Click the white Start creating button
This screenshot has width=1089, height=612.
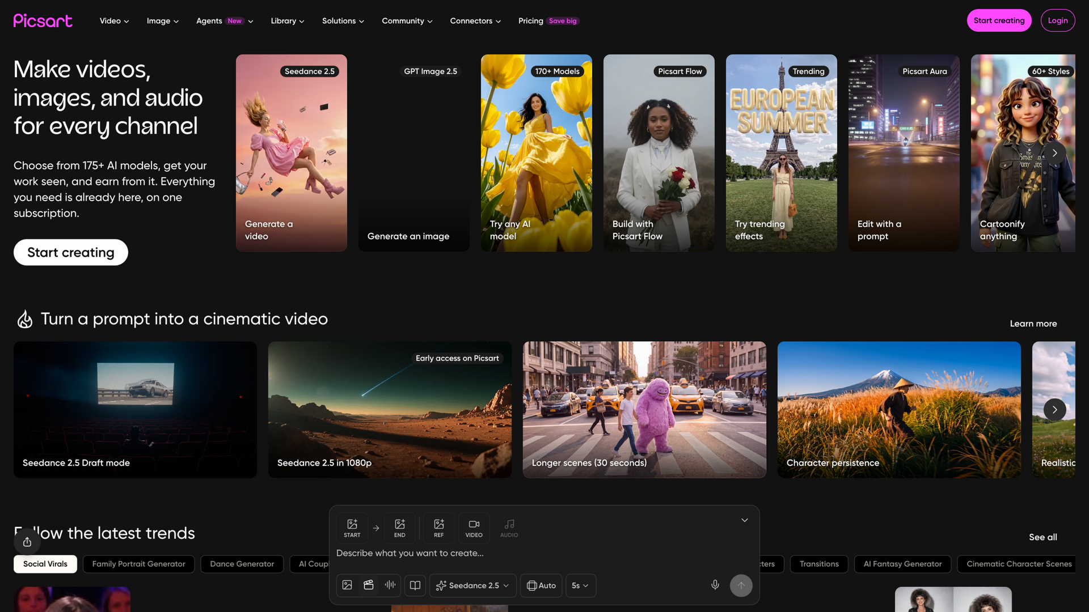71,252
